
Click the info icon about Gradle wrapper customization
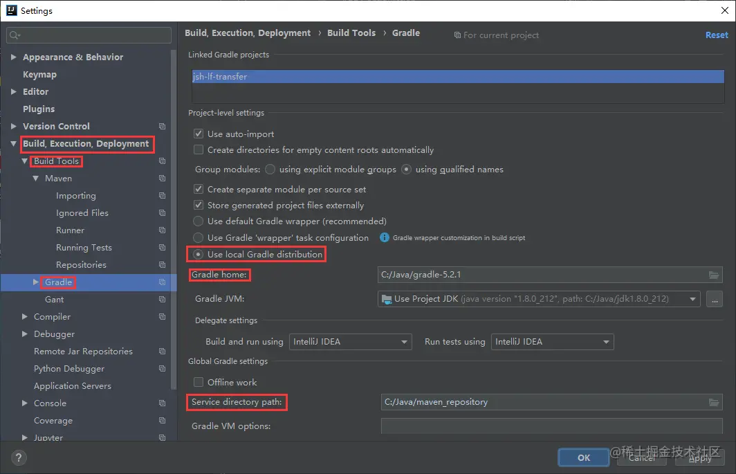pos(384,238)
